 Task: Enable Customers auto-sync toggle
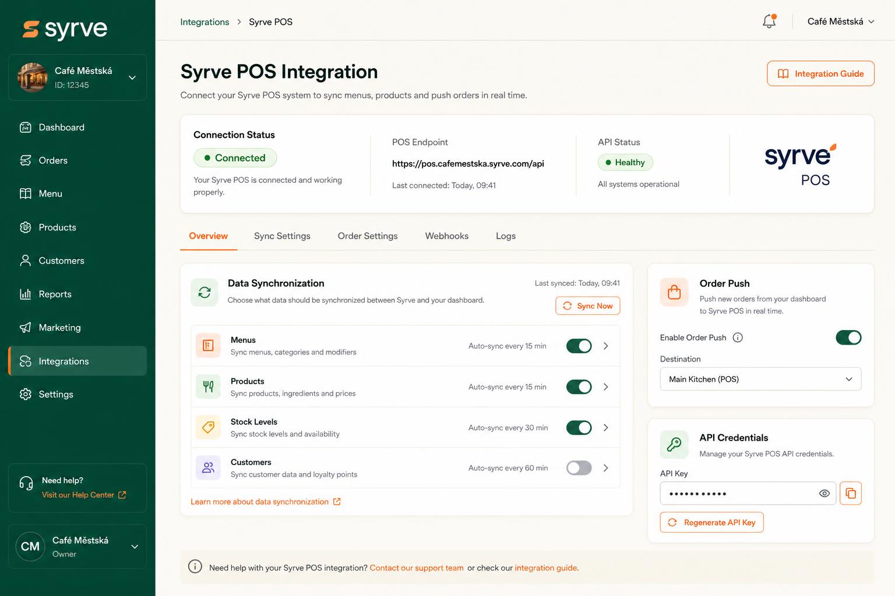(x=579, y=468)
